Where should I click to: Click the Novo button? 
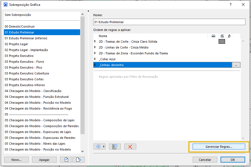[x=16, y=160]
